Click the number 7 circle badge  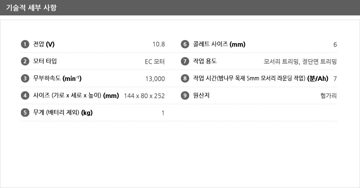[185, 61]
